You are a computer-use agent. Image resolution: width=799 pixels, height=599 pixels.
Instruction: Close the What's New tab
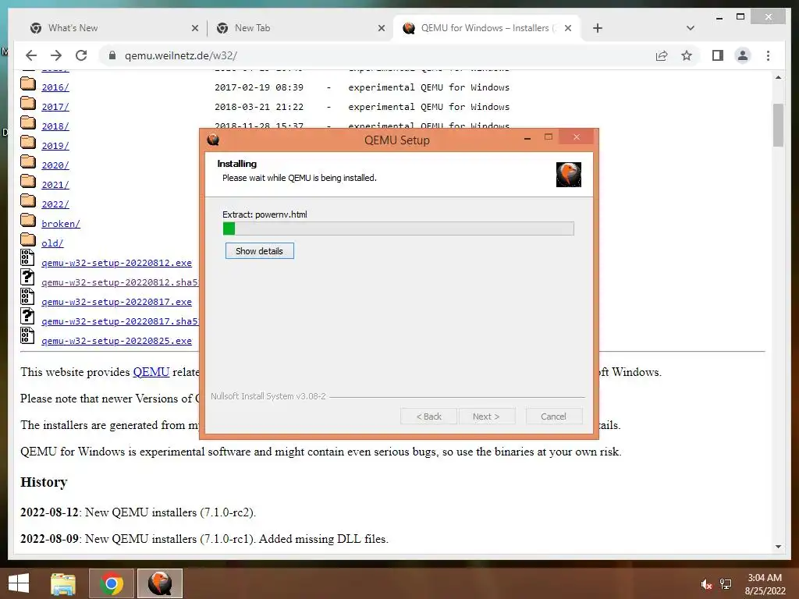[194, 28]
